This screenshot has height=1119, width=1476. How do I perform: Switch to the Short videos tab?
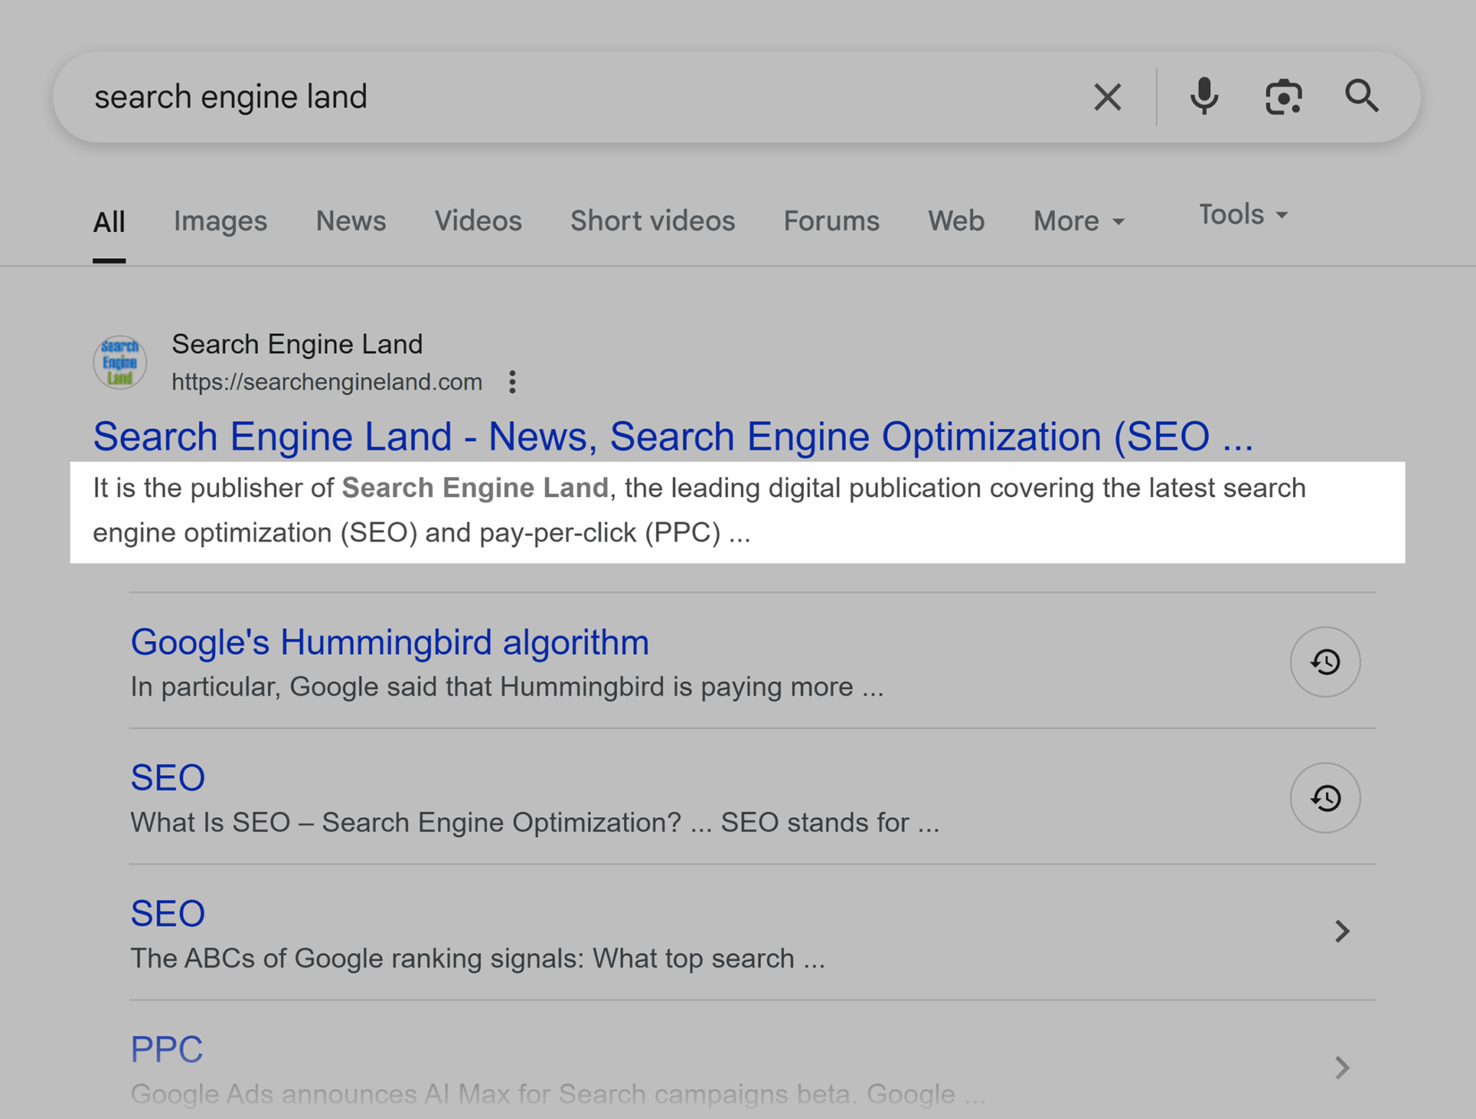pos(652,221)
